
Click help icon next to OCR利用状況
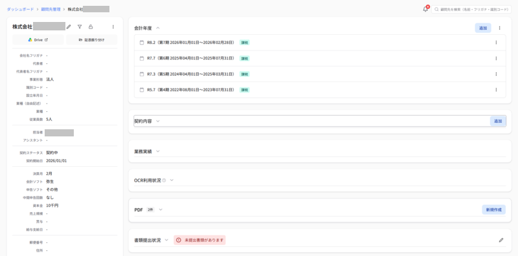pyautogui.click(x=164, y=180)
